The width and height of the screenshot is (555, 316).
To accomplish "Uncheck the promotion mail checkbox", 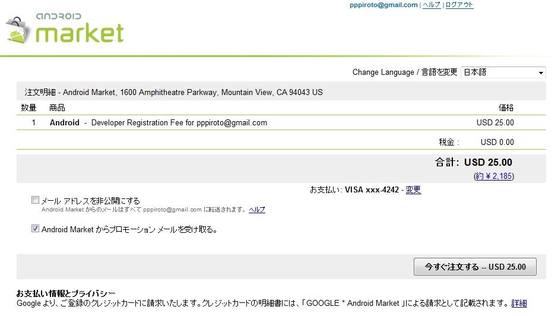I will pyautogui.click(x=35, y=228).
